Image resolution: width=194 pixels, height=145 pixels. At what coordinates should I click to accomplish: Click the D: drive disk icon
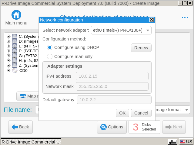[15, 41]
